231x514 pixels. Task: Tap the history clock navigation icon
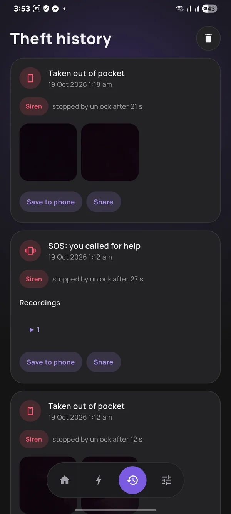pyautogui.click(x=132, y=480)
